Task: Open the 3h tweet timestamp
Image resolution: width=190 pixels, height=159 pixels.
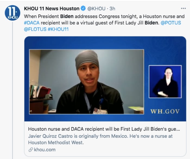Action: (x=112, y=9)
